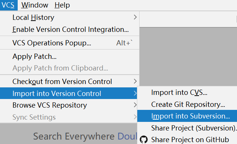Expand Browse VCS Repository submenu arrow
This screenshot has width=237, height=144.
(x=135, y=105)
